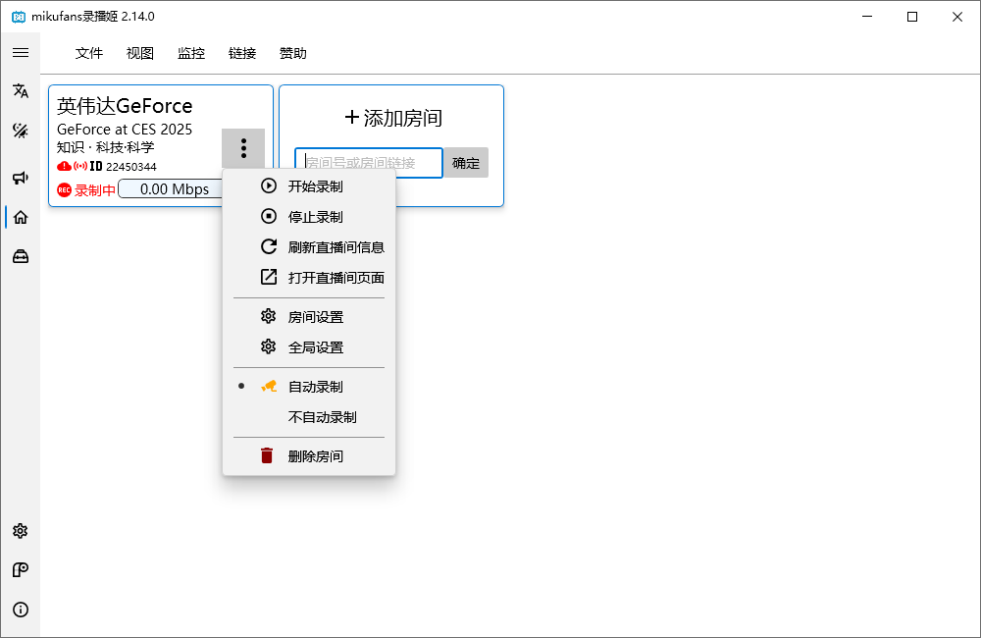The width and height of the screenshot is (981, 638).
Task: Select 停止录制 from the context menu
Action: [309, 217]
